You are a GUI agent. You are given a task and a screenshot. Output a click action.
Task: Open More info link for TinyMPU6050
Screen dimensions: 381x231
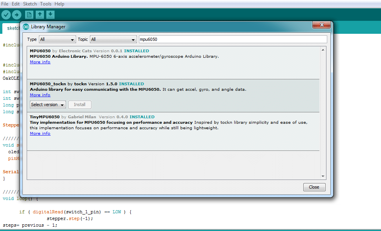point(40,134)
